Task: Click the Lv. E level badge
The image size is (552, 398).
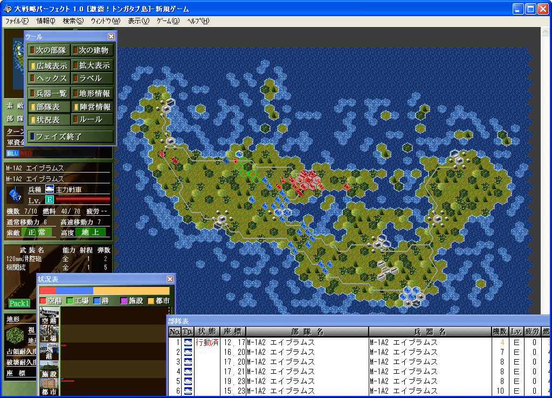Action: pos(50,200)
